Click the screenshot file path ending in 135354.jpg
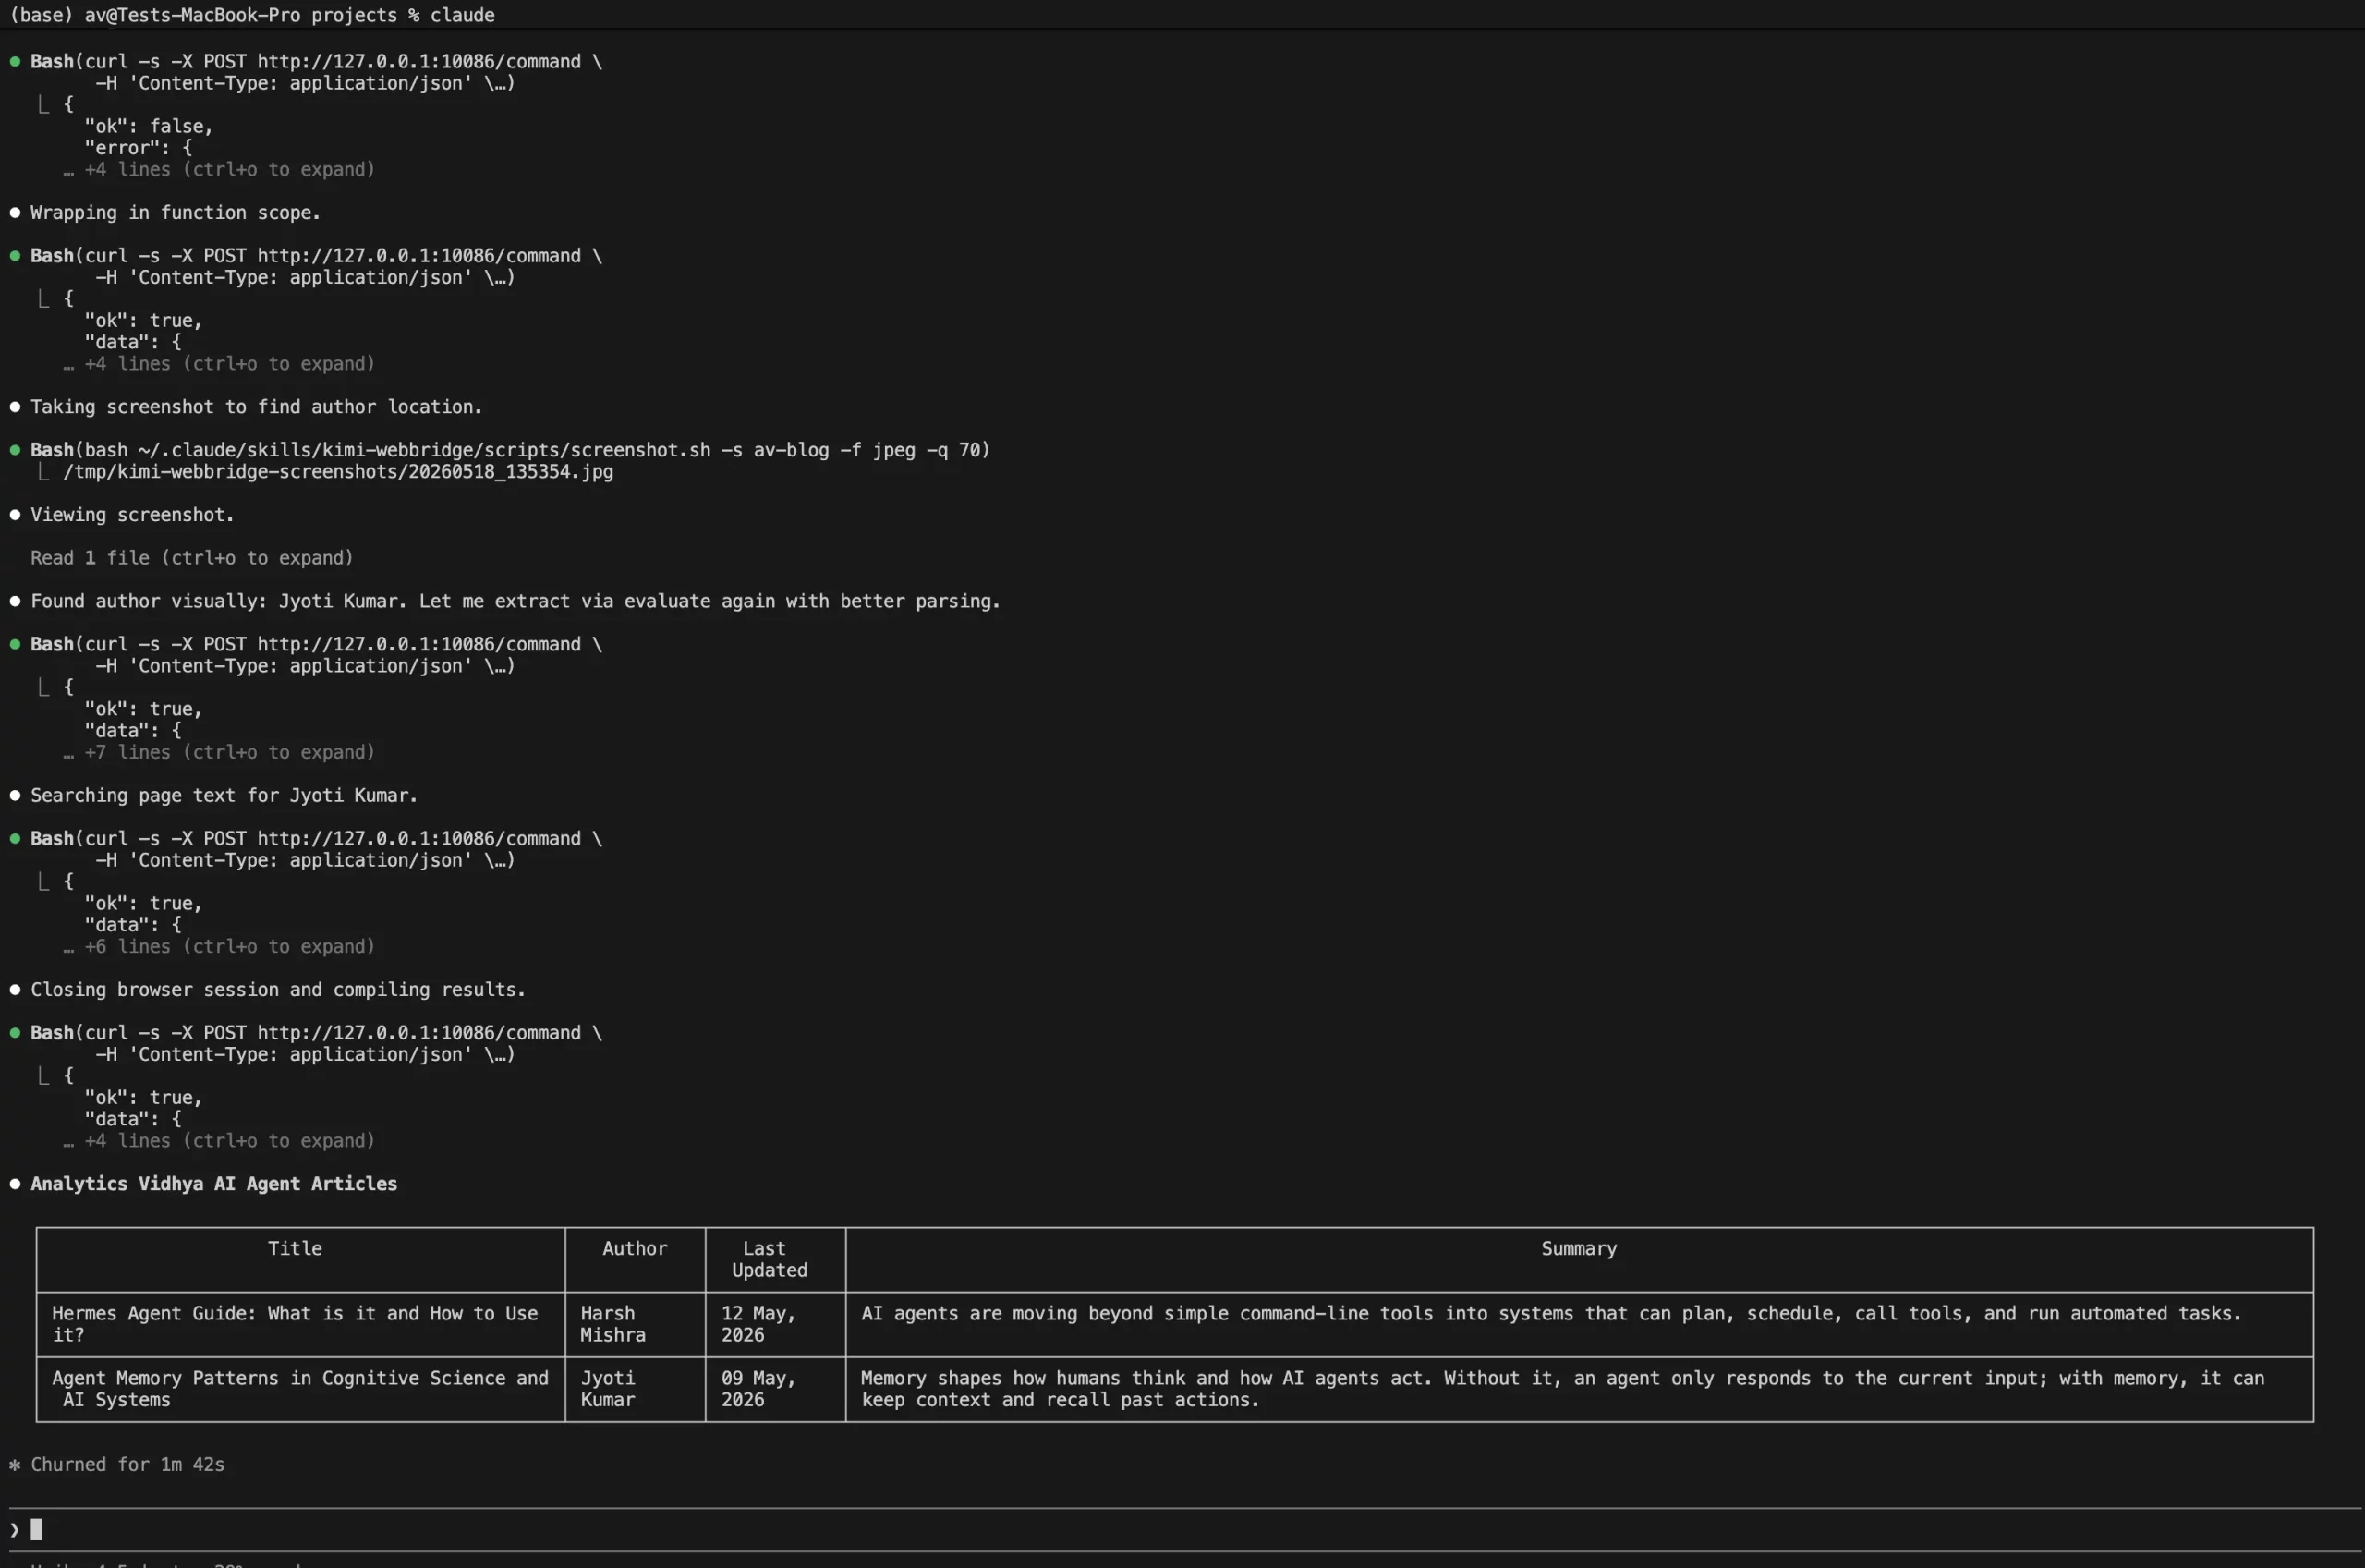Viewport: 2365px width, 1568px height. coord(338,472)
